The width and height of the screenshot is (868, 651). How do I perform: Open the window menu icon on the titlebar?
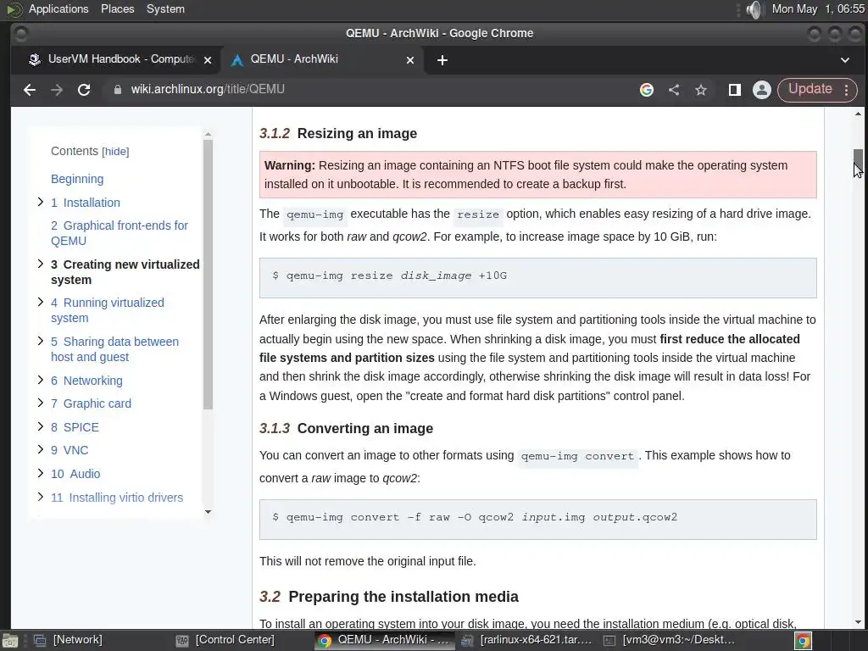(x=20, y=34)
